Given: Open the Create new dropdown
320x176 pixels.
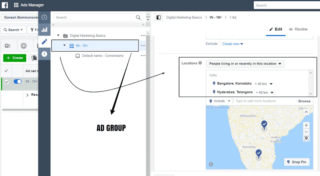Looking at the screenshot, I should coord(233,44).
